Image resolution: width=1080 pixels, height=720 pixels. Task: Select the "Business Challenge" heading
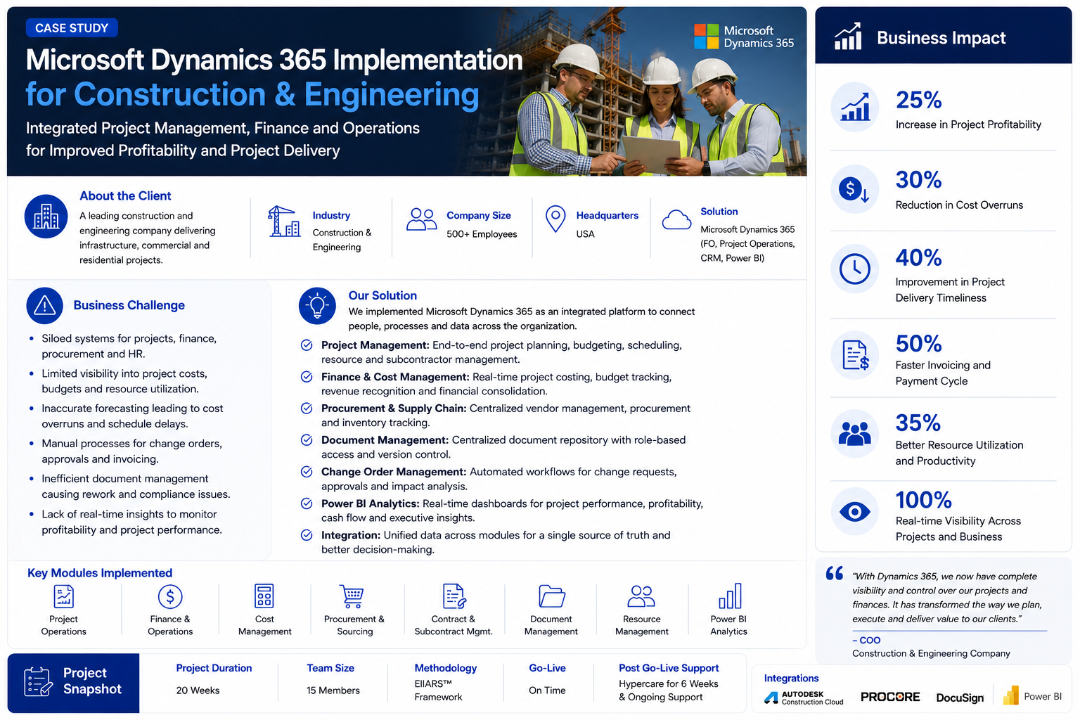[129, 305]
